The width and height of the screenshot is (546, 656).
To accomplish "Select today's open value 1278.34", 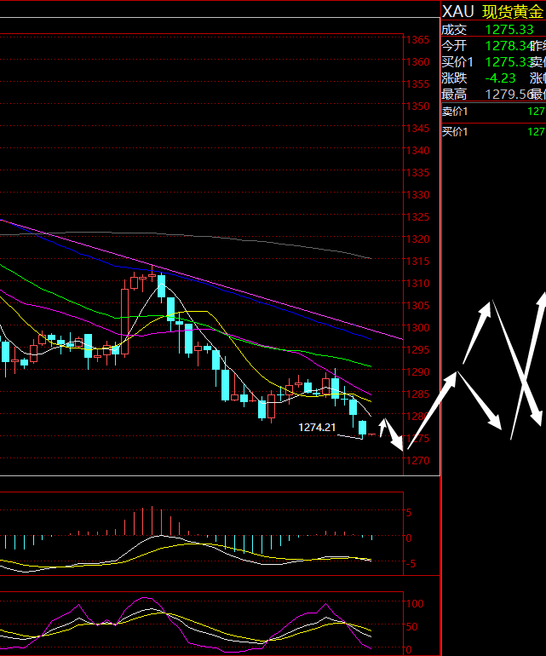I will (x=508, y=46).
